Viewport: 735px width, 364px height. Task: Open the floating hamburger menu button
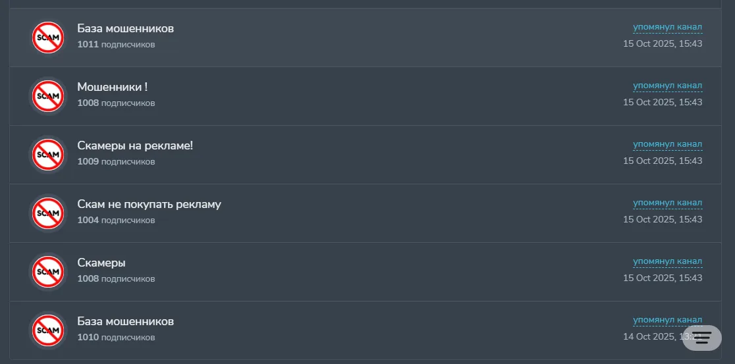(701, 338)
